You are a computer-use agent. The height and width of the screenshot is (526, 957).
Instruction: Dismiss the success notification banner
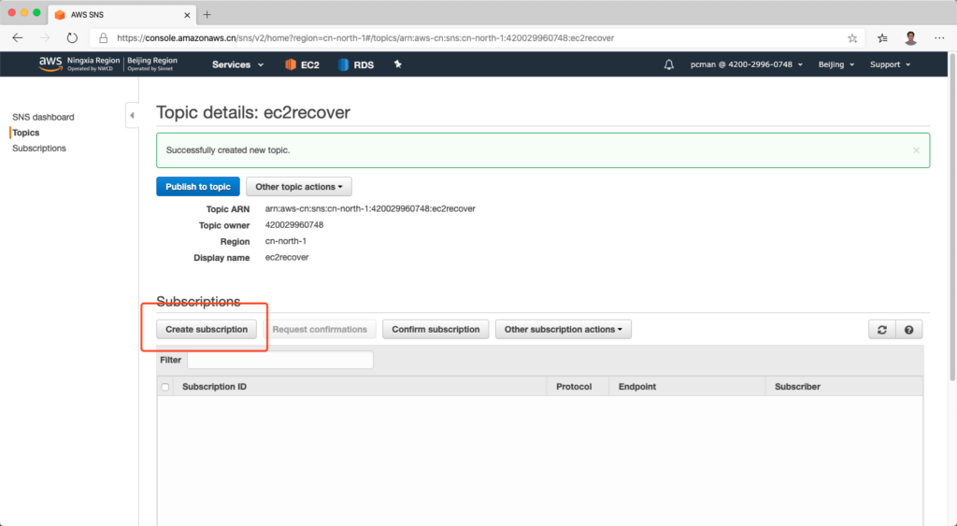tap(916, 149)
